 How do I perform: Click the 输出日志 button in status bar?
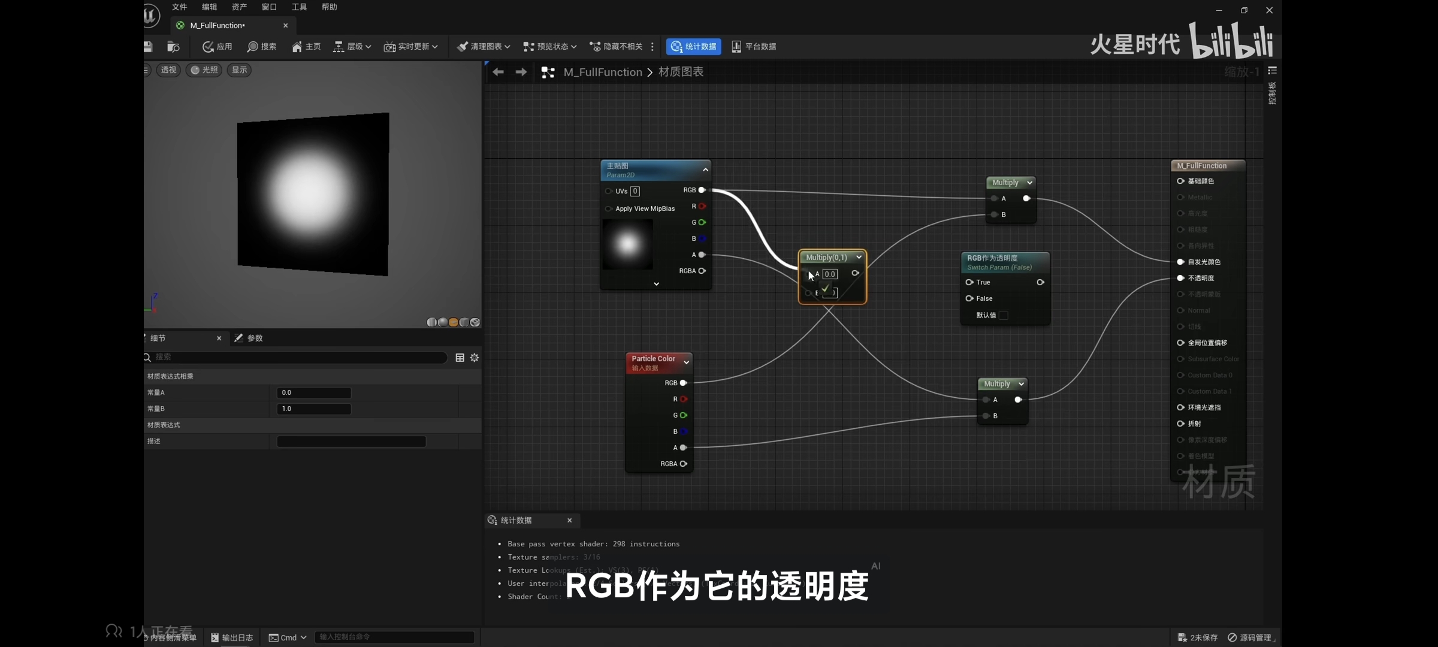pos(232,637)
